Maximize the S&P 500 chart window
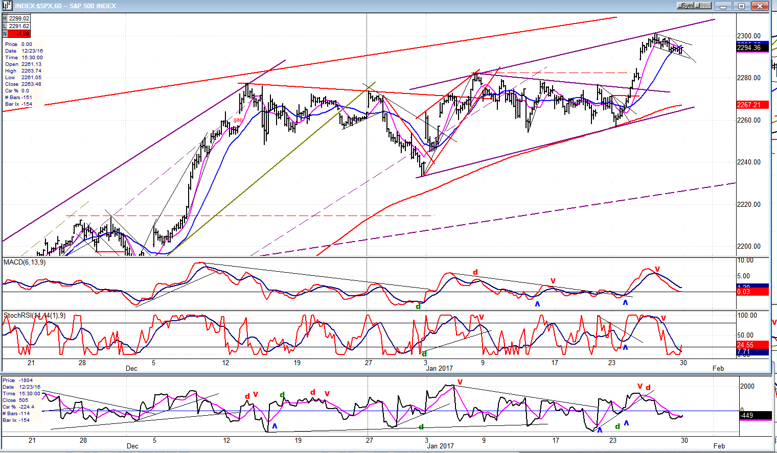 [741, 6]
